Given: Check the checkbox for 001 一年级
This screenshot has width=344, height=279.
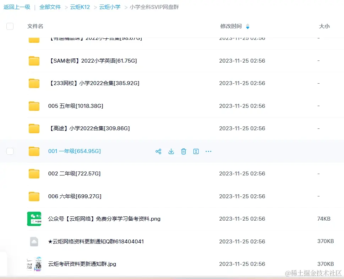Looking at the screenshot, I should [10, 151].
